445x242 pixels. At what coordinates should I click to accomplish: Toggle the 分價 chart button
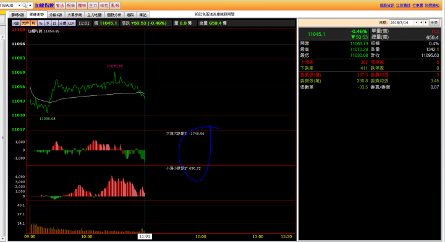coord(62,24)
